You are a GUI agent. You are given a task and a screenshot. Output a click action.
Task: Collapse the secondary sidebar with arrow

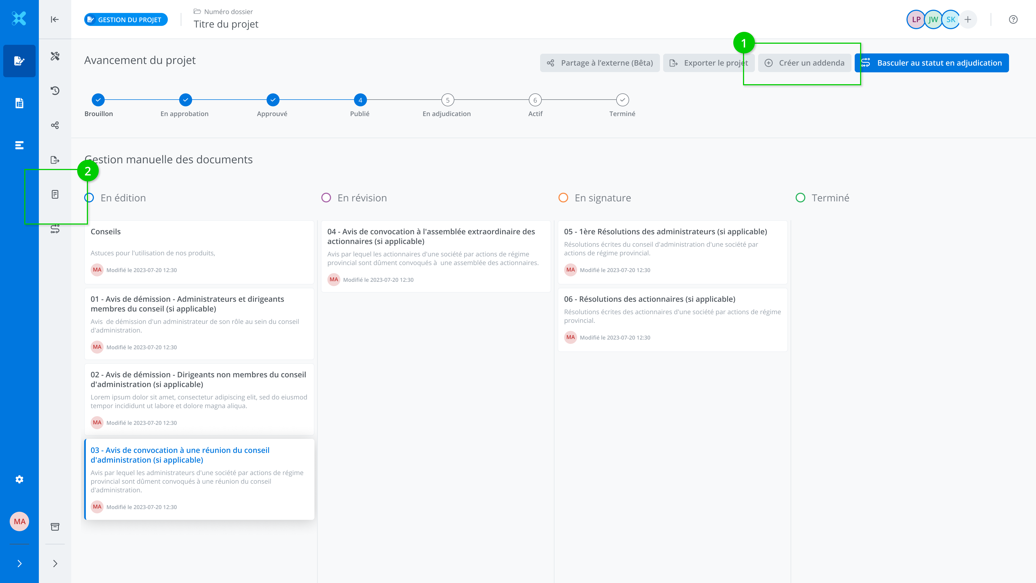click(x=55, y=19)
